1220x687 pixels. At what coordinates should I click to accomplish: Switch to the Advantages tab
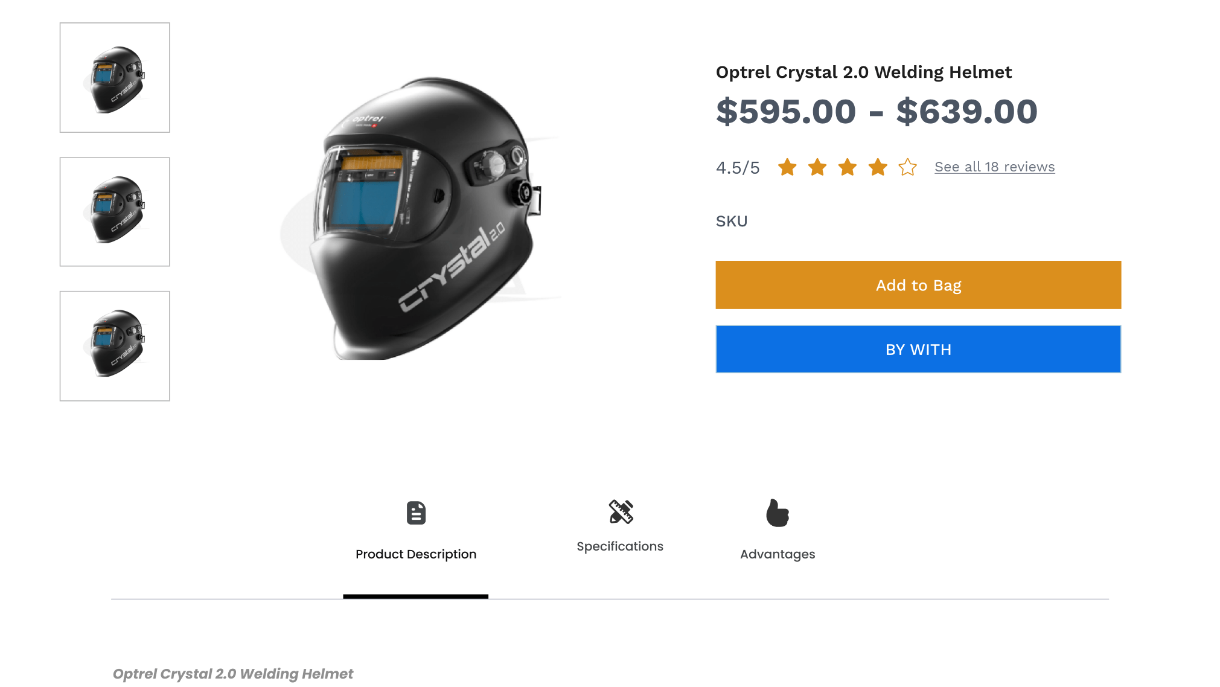[x=778, y=554]
